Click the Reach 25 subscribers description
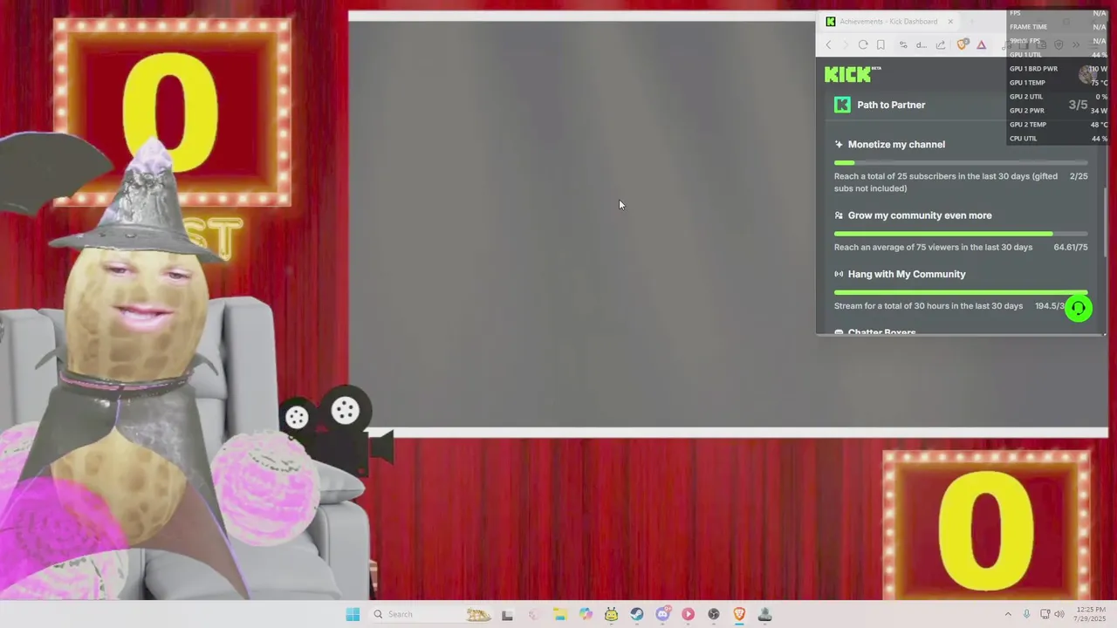The height and width of the screenshot is (628, 1117). tap(946, 182)
